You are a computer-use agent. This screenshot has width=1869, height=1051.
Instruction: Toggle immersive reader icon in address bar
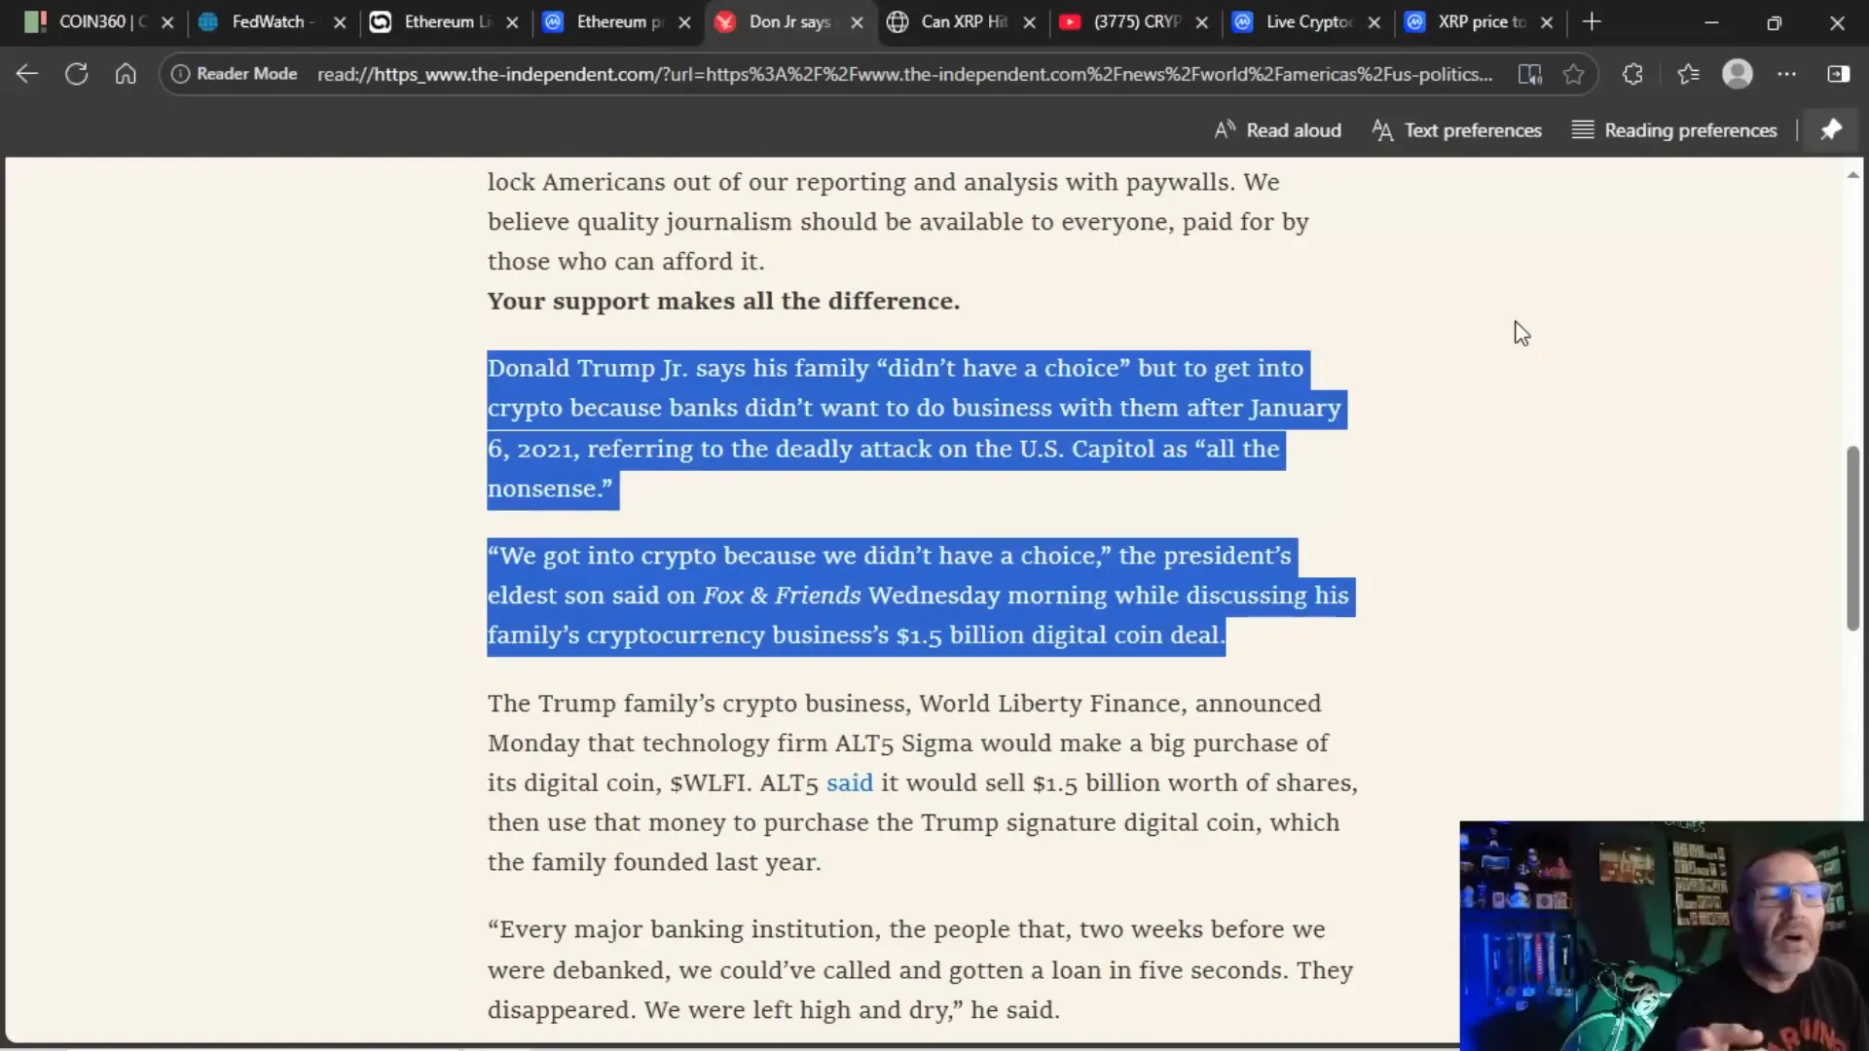point(1530,74)
